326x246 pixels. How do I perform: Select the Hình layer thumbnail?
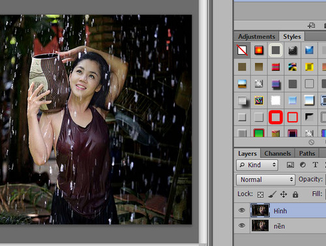pyautogui.click(x=260, y=210)
